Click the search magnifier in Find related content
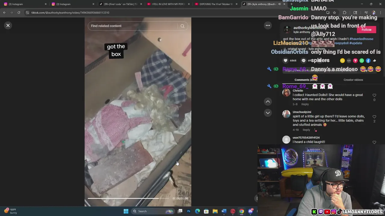This screenshot has width=385, height=216. click(x=182, y=26)
